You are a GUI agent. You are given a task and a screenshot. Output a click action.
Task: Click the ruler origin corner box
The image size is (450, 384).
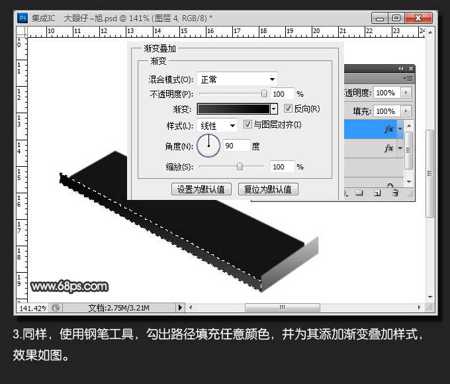click(x=22, y=32)
